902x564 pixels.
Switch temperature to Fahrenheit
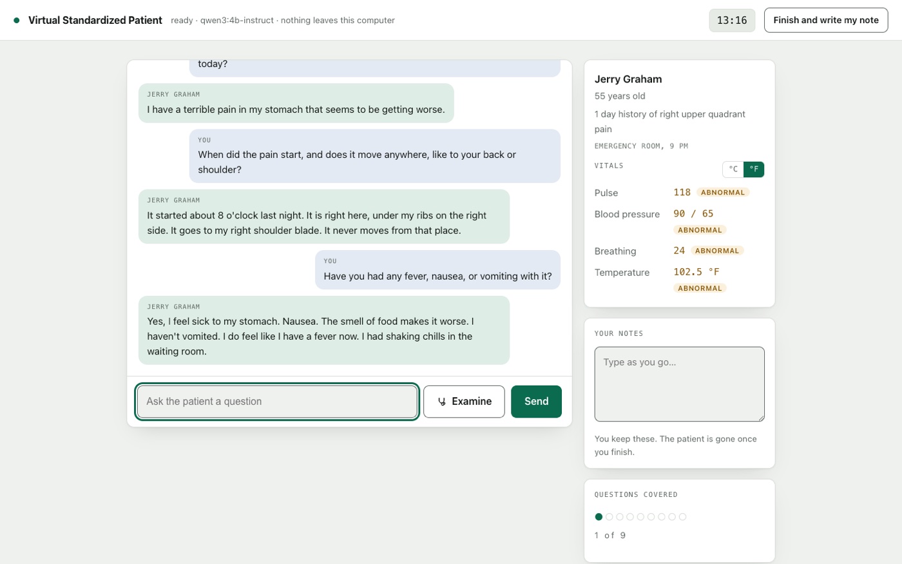pyautogui.click(x=754, y=169)
